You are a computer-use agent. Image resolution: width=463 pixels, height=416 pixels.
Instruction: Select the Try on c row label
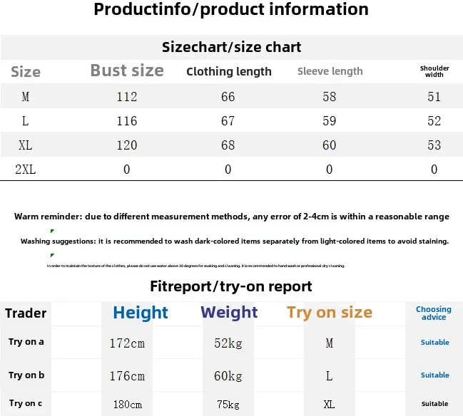[x=26, y=403]
